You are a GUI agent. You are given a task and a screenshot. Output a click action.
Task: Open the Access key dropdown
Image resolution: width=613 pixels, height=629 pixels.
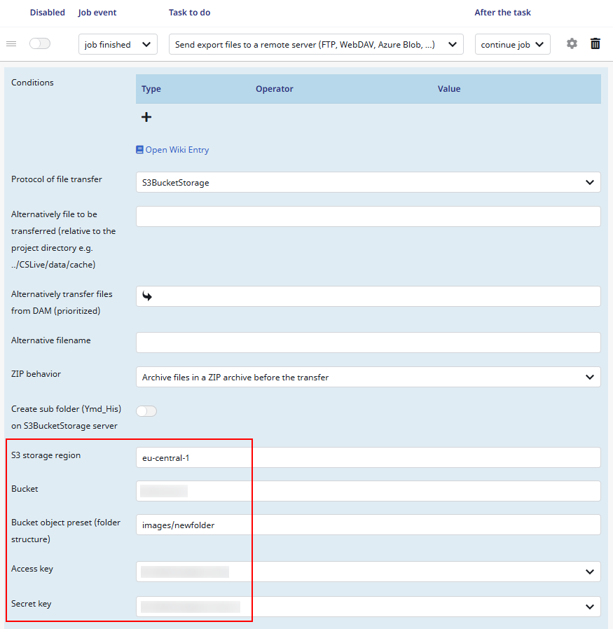[368, 572]
